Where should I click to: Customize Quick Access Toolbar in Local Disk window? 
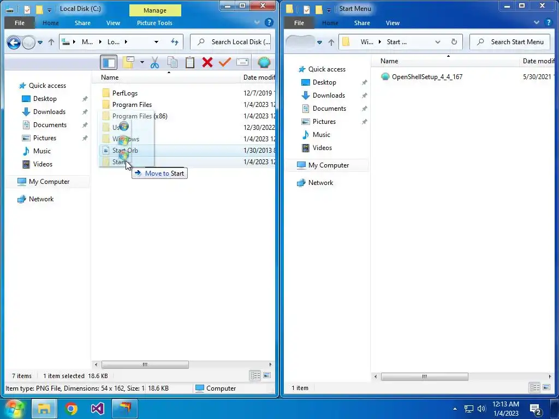tap(49, 10)
